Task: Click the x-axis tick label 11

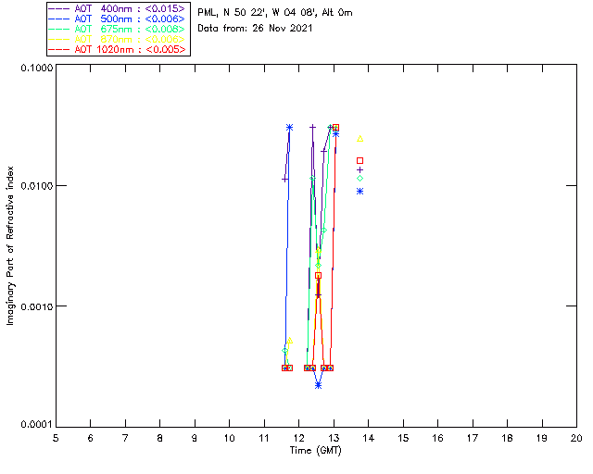Action: [264, 438]
